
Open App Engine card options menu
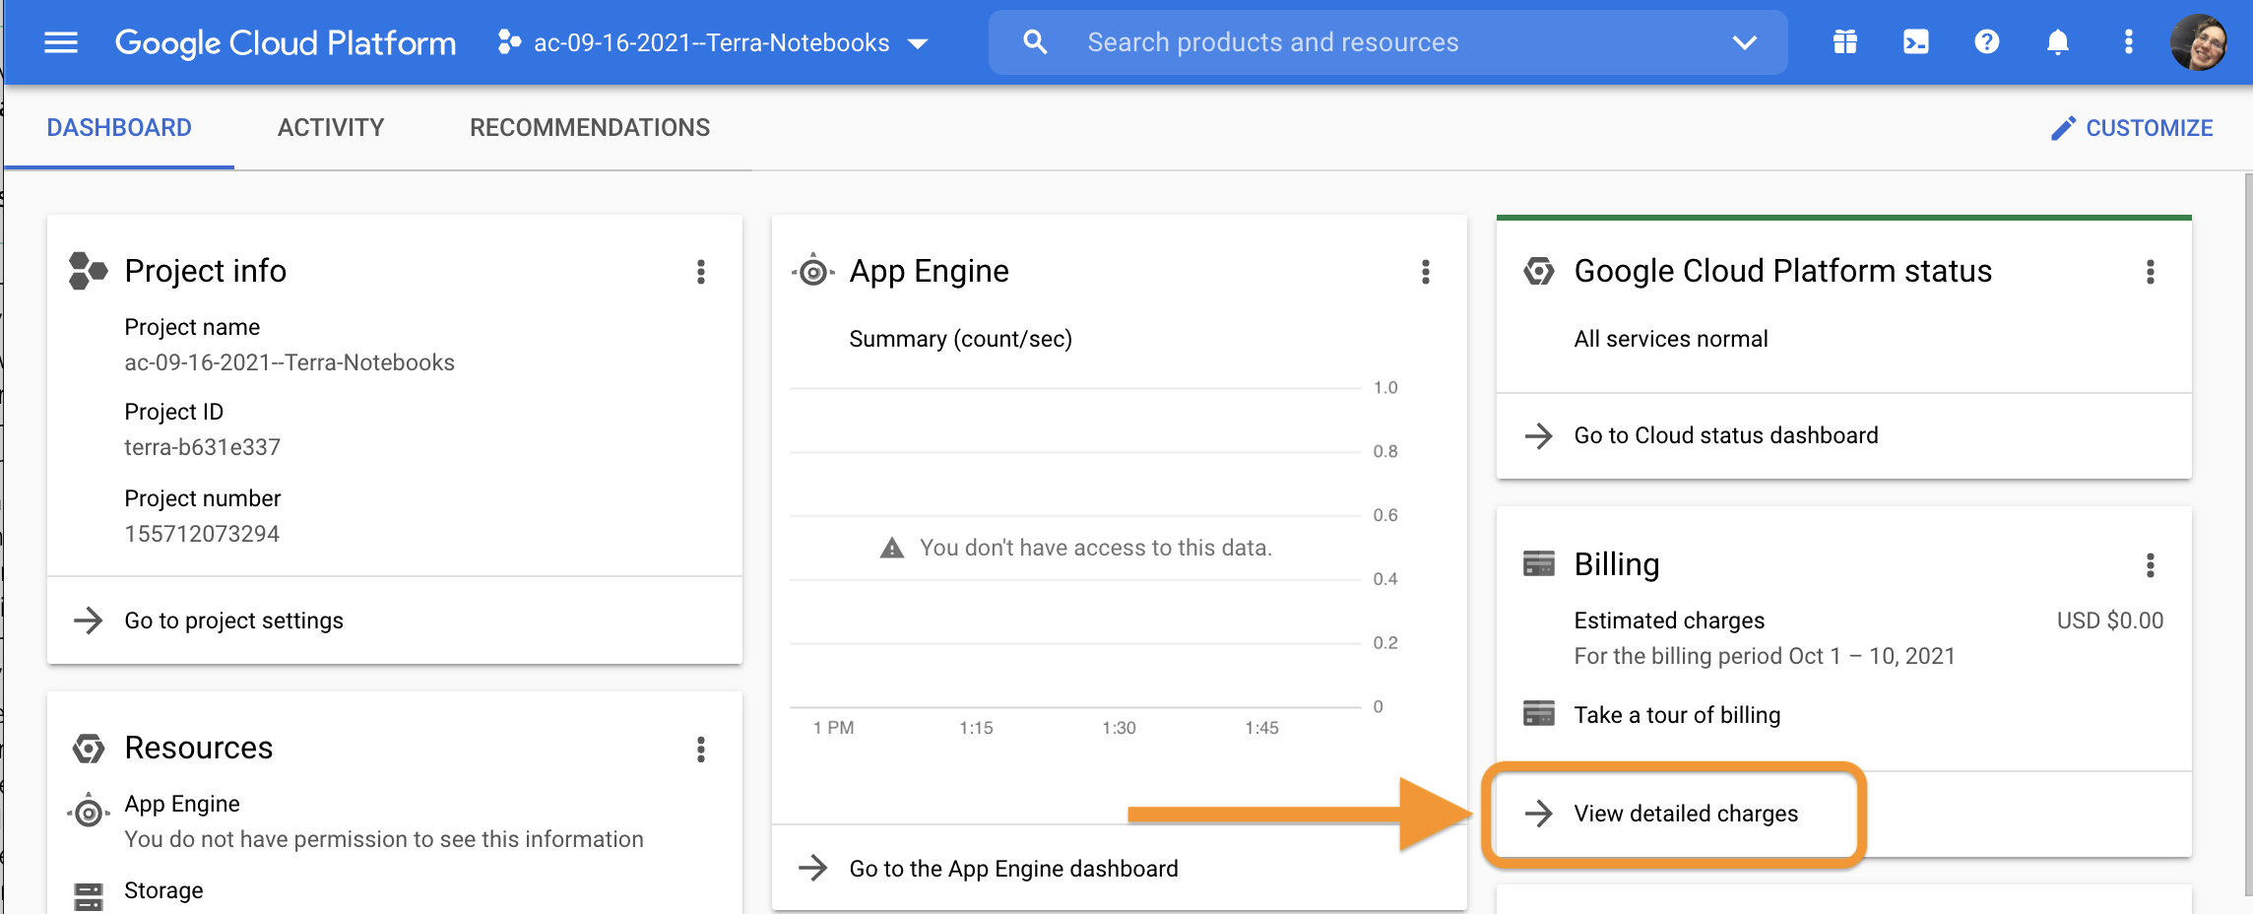[x=1425, y=272]
